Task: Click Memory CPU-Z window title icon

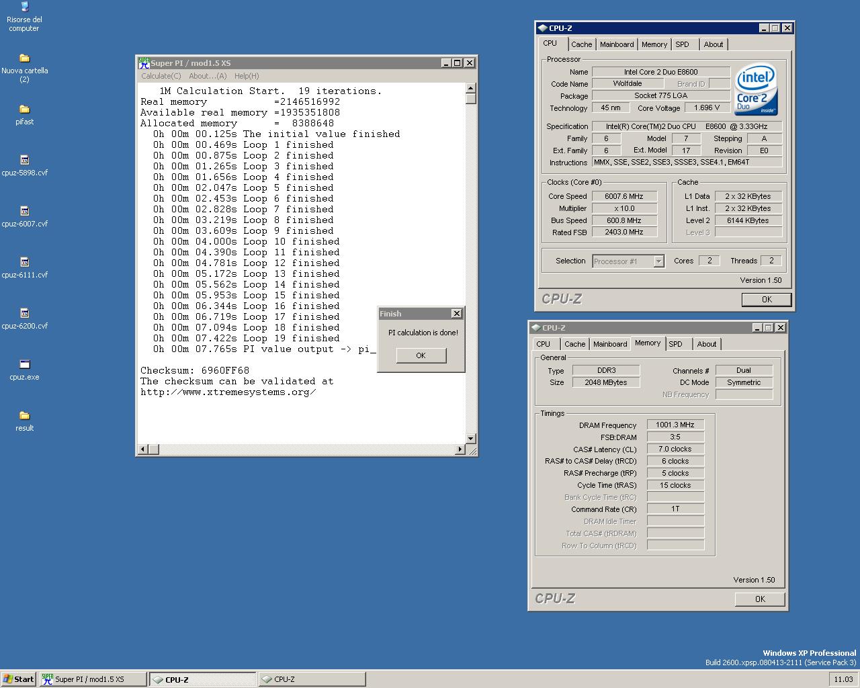Action: 536,328
